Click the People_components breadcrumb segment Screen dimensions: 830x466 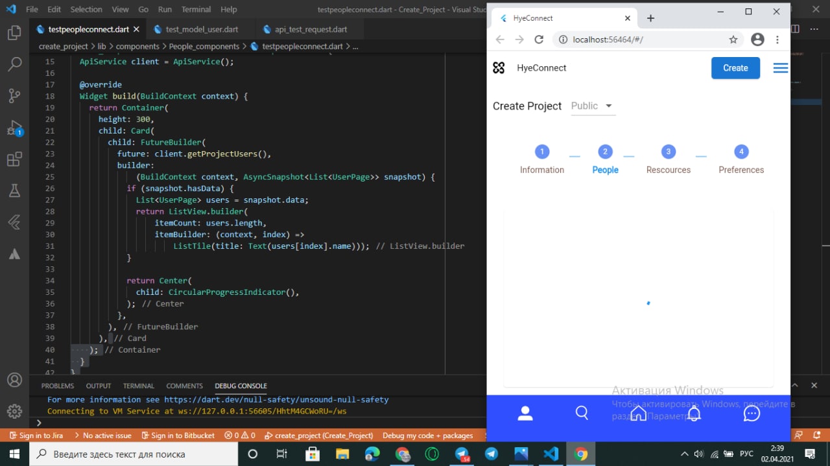[204, 47]
